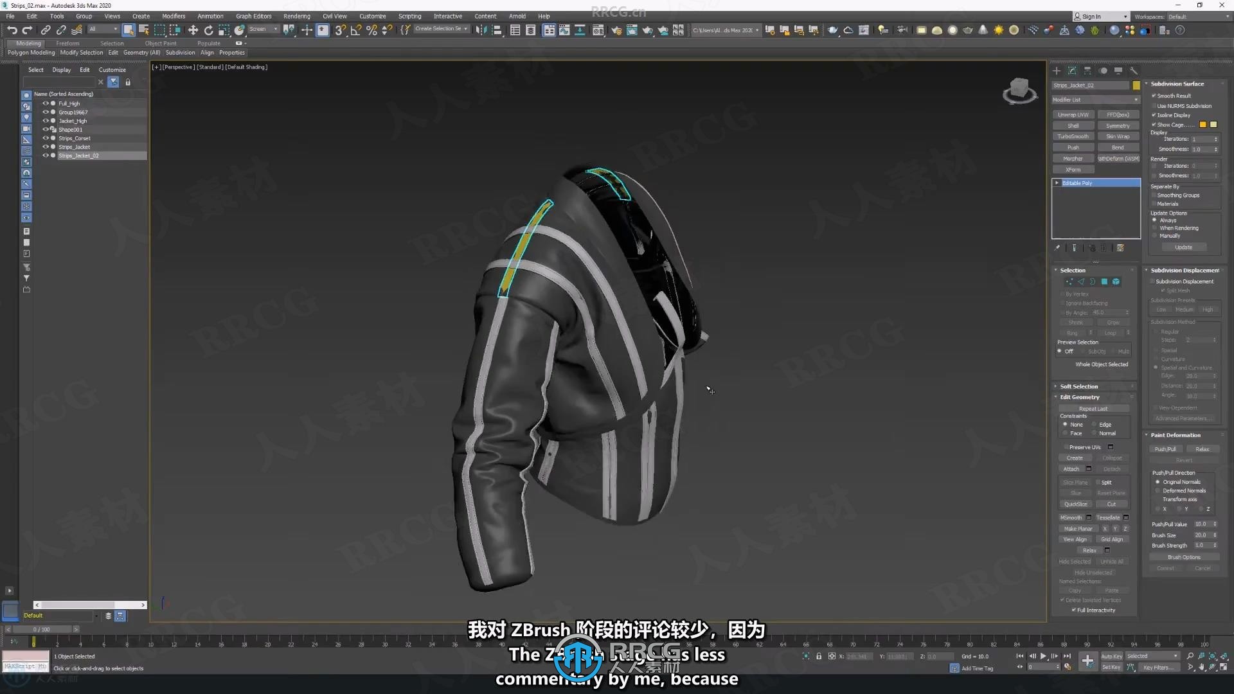The height and width of the screenshot is (694, 1234).
Task: Click the Symmetry modifier button
Action: pos(1118,126)
